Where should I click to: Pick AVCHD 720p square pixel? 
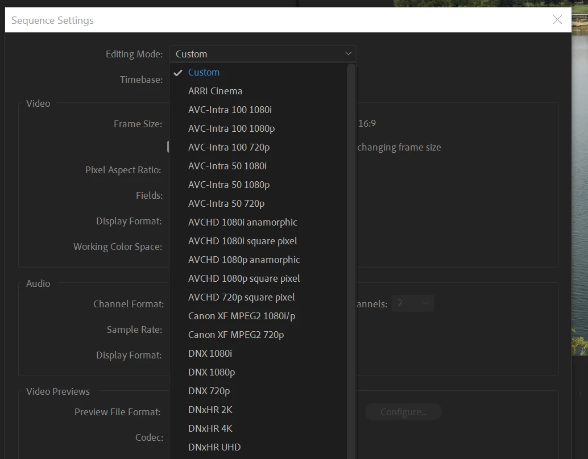coord(258,297)
